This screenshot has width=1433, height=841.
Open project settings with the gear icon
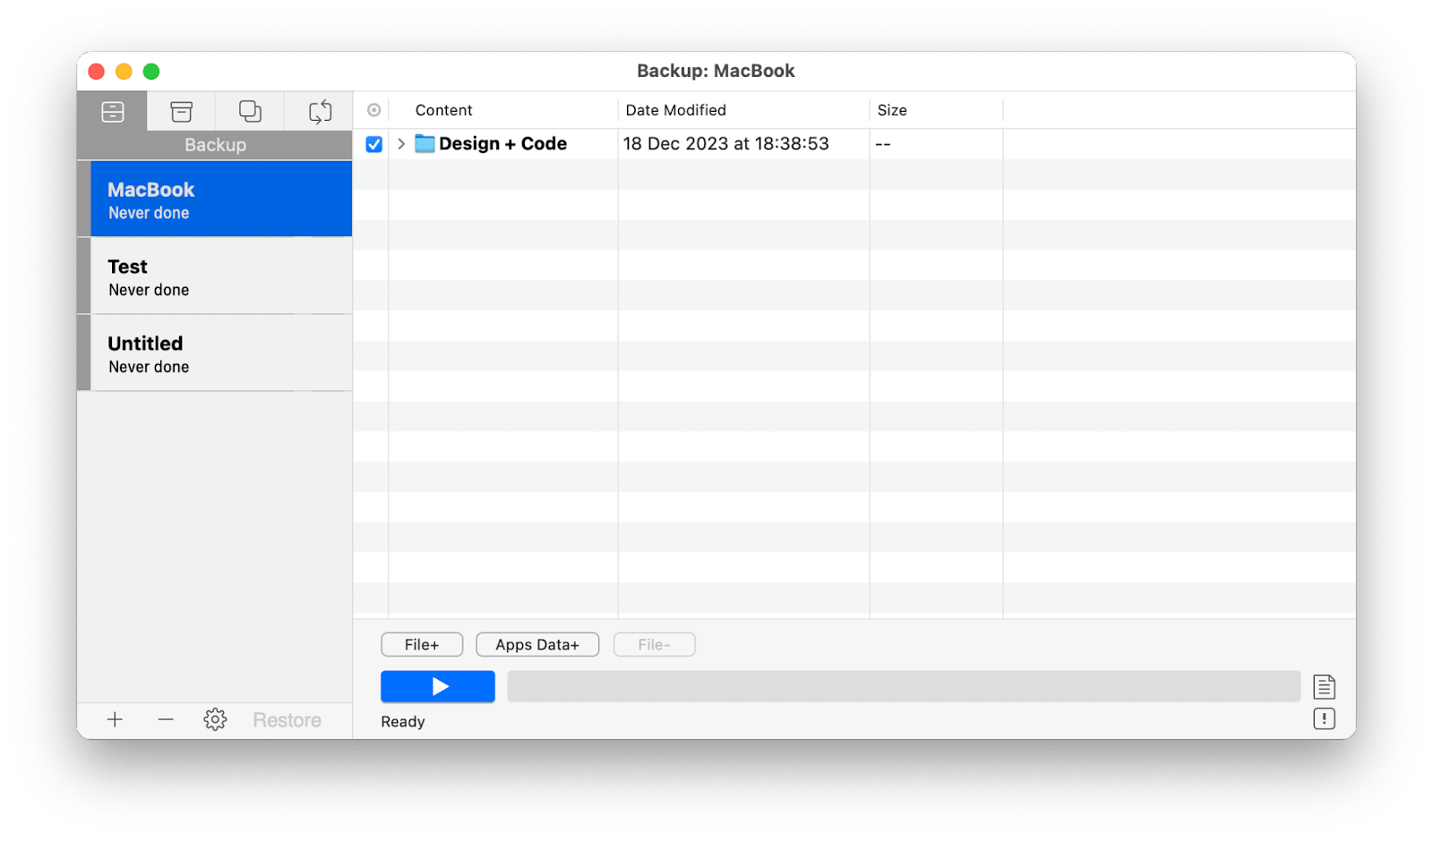214,719
